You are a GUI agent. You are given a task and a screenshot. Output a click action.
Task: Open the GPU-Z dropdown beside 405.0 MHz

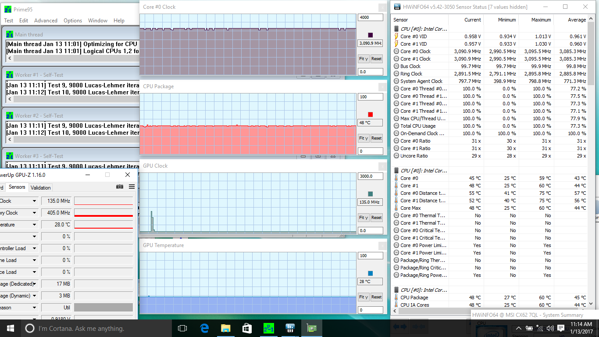click(x=34, y=213)
